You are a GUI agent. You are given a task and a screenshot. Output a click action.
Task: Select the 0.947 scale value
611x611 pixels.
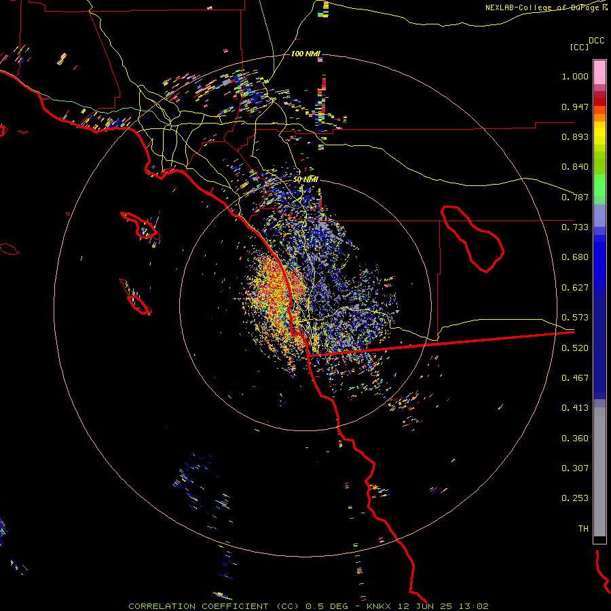tap(575, 107)
